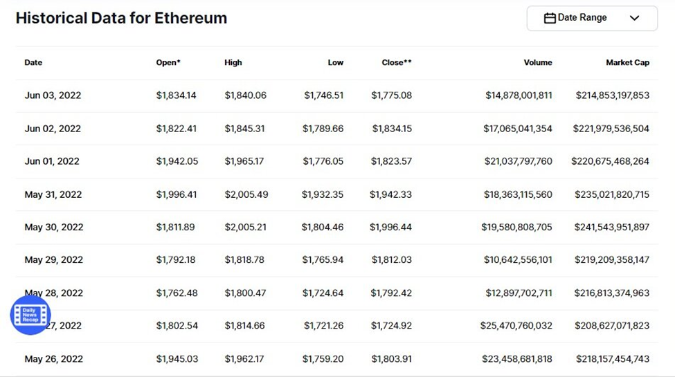Viewport: 675px width, 377px height.
Task: Click the May 29, 2022 date cell
Action: tap(54, 260)
